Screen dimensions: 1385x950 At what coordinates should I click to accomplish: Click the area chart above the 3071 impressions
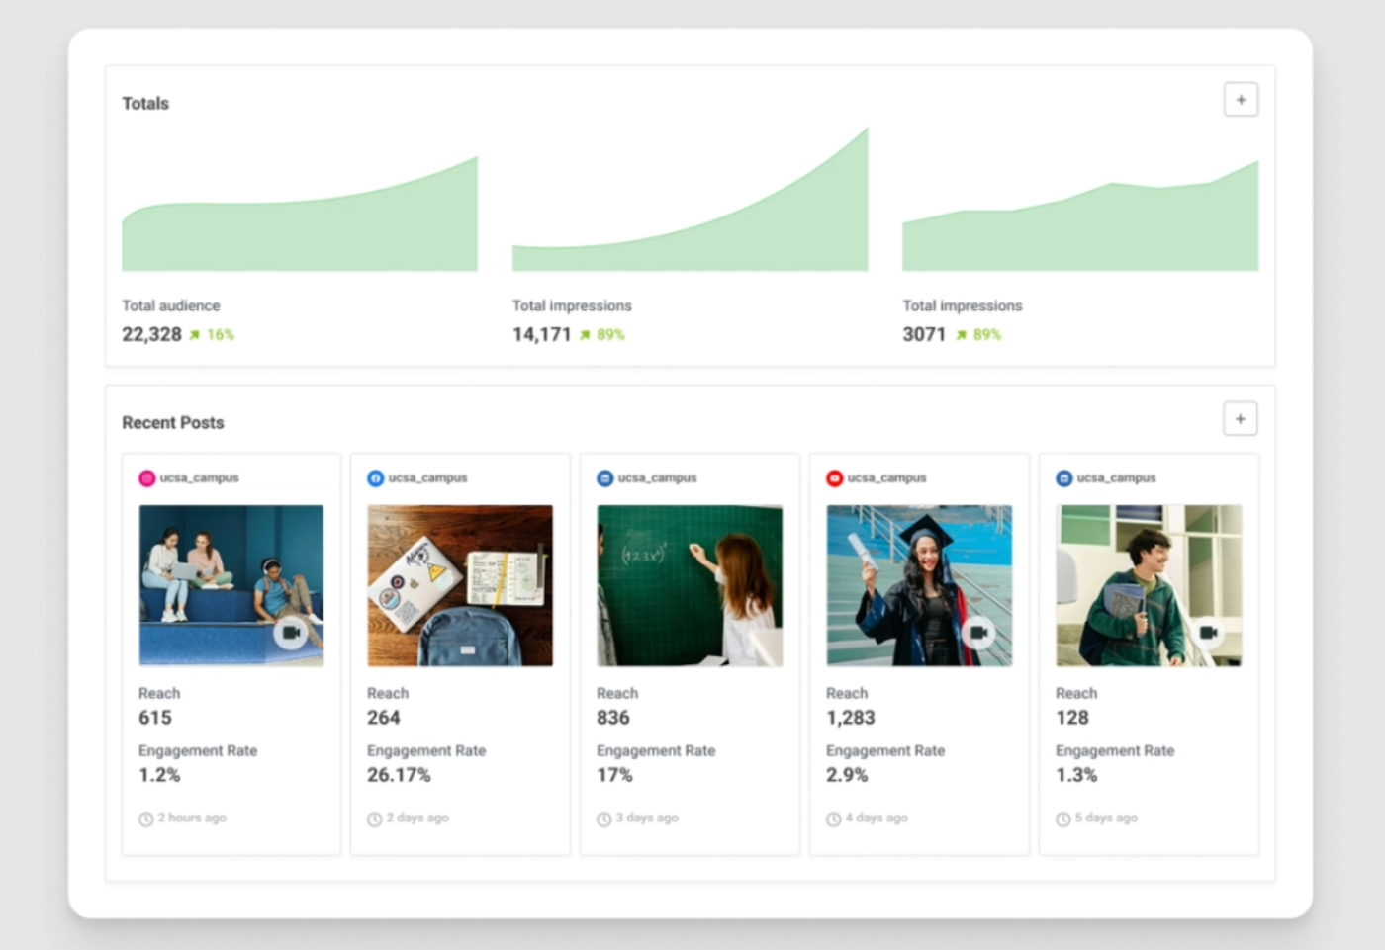tap(1080, 216)
